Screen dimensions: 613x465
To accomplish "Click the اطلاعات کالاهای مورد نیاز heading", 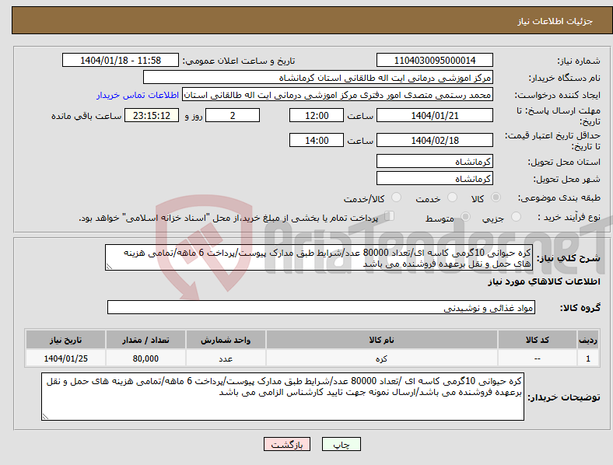I will click(544, 281).
